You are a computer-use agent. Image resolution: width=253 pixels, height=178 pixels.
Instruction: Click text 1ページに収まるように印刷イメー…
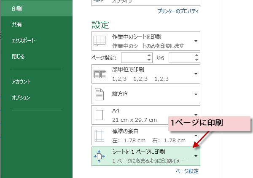pyautogui.click(x=151, y=161)
